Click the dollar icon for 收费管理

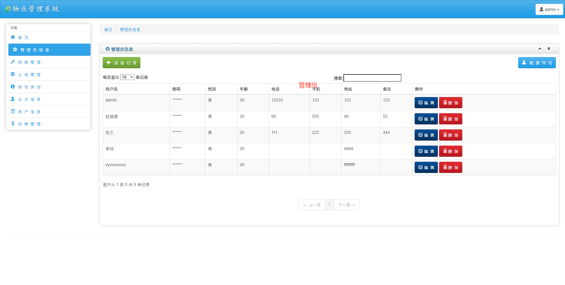click(x=13, y=124)
